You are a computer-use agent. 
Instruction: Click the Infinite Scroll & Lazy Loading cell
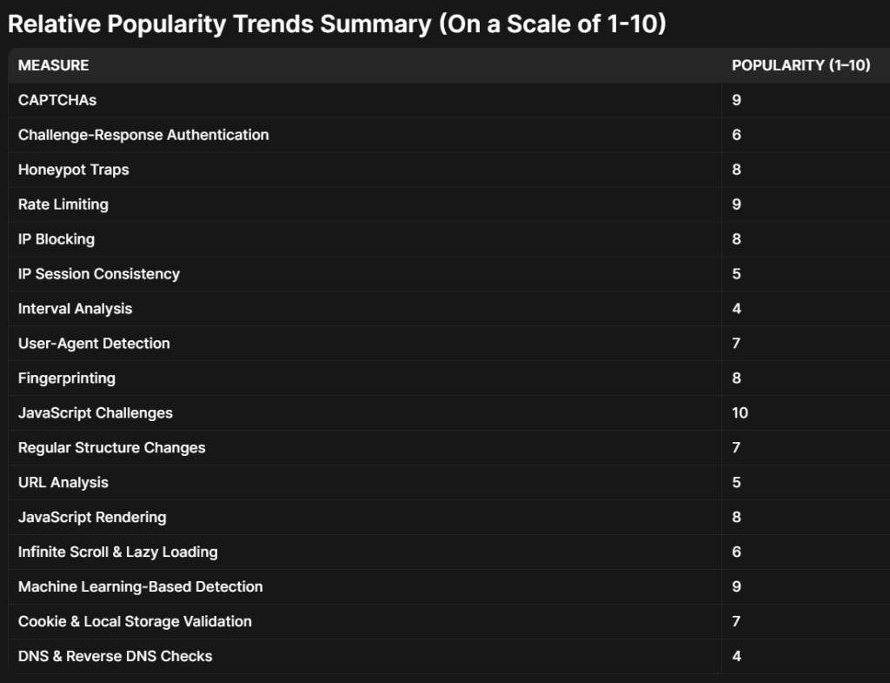pyautogui.click(x=118, y=552)
